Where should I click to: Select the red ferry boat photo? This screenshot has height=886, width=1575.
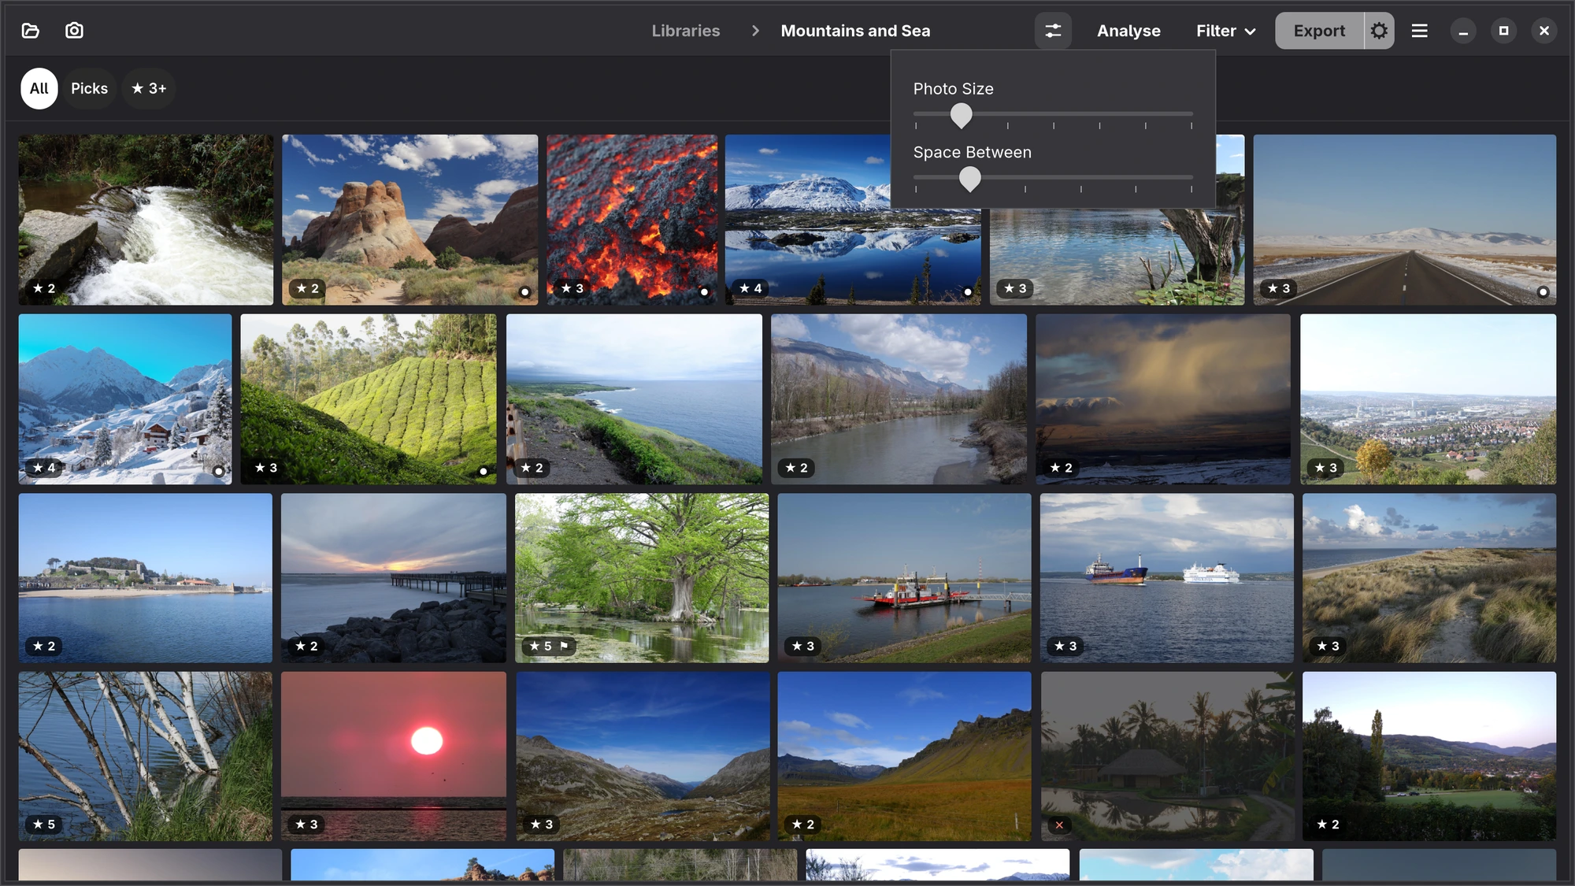click(x=904, y=578)
